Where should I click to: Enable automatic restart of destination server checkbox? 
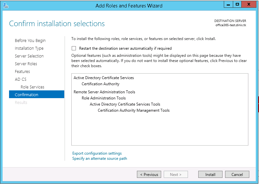pyautogui.click(x=74, y=48)
